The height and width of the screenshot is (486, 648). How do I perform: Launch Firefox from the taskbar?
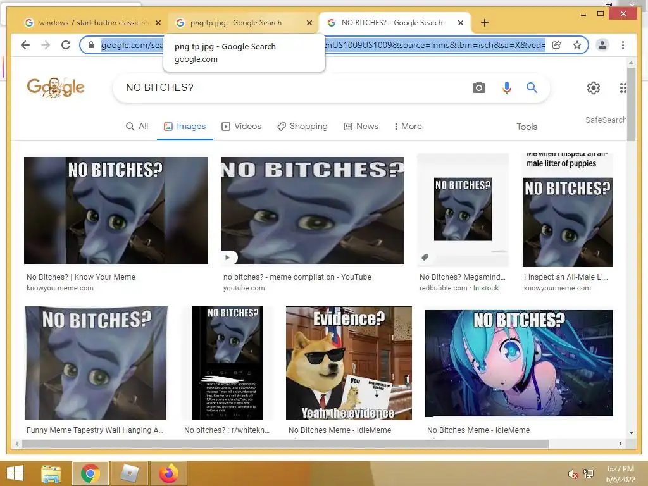pyautogui.click(x=168, y=473)
